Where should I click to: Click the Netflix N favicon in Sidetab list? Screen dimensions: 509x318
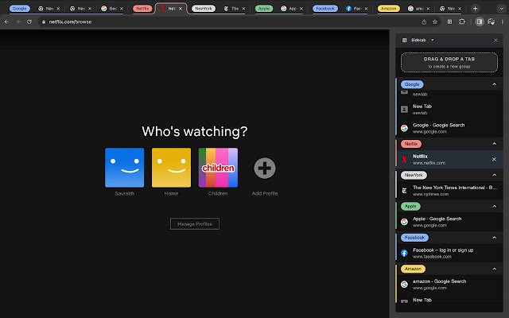(404, 159)
